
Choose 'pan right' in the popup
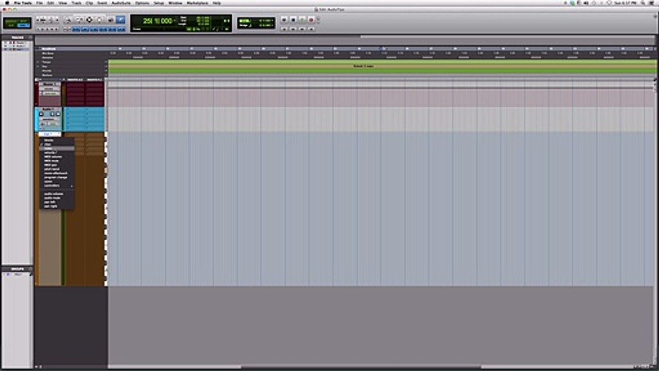(x=57, y=206)
